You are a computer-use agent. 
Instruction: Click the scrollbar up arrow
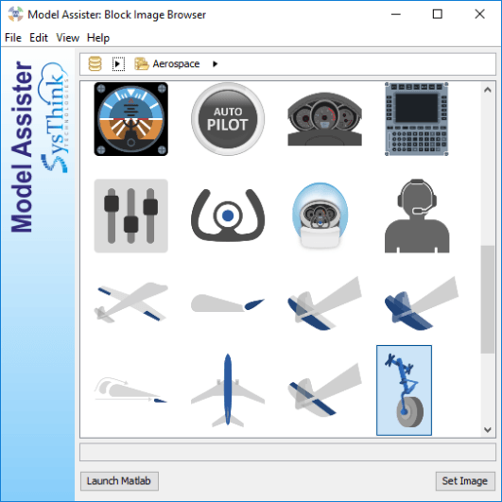488,90
